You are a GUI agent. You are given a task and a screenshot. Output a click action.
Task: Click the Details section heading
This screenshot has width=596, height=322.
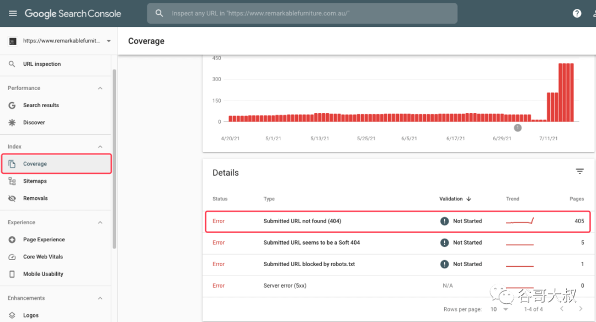225,173
